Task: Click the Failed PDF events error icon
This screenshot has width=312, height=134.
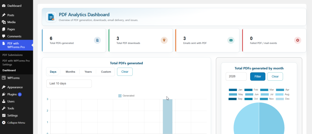Action: coord(298,41)
